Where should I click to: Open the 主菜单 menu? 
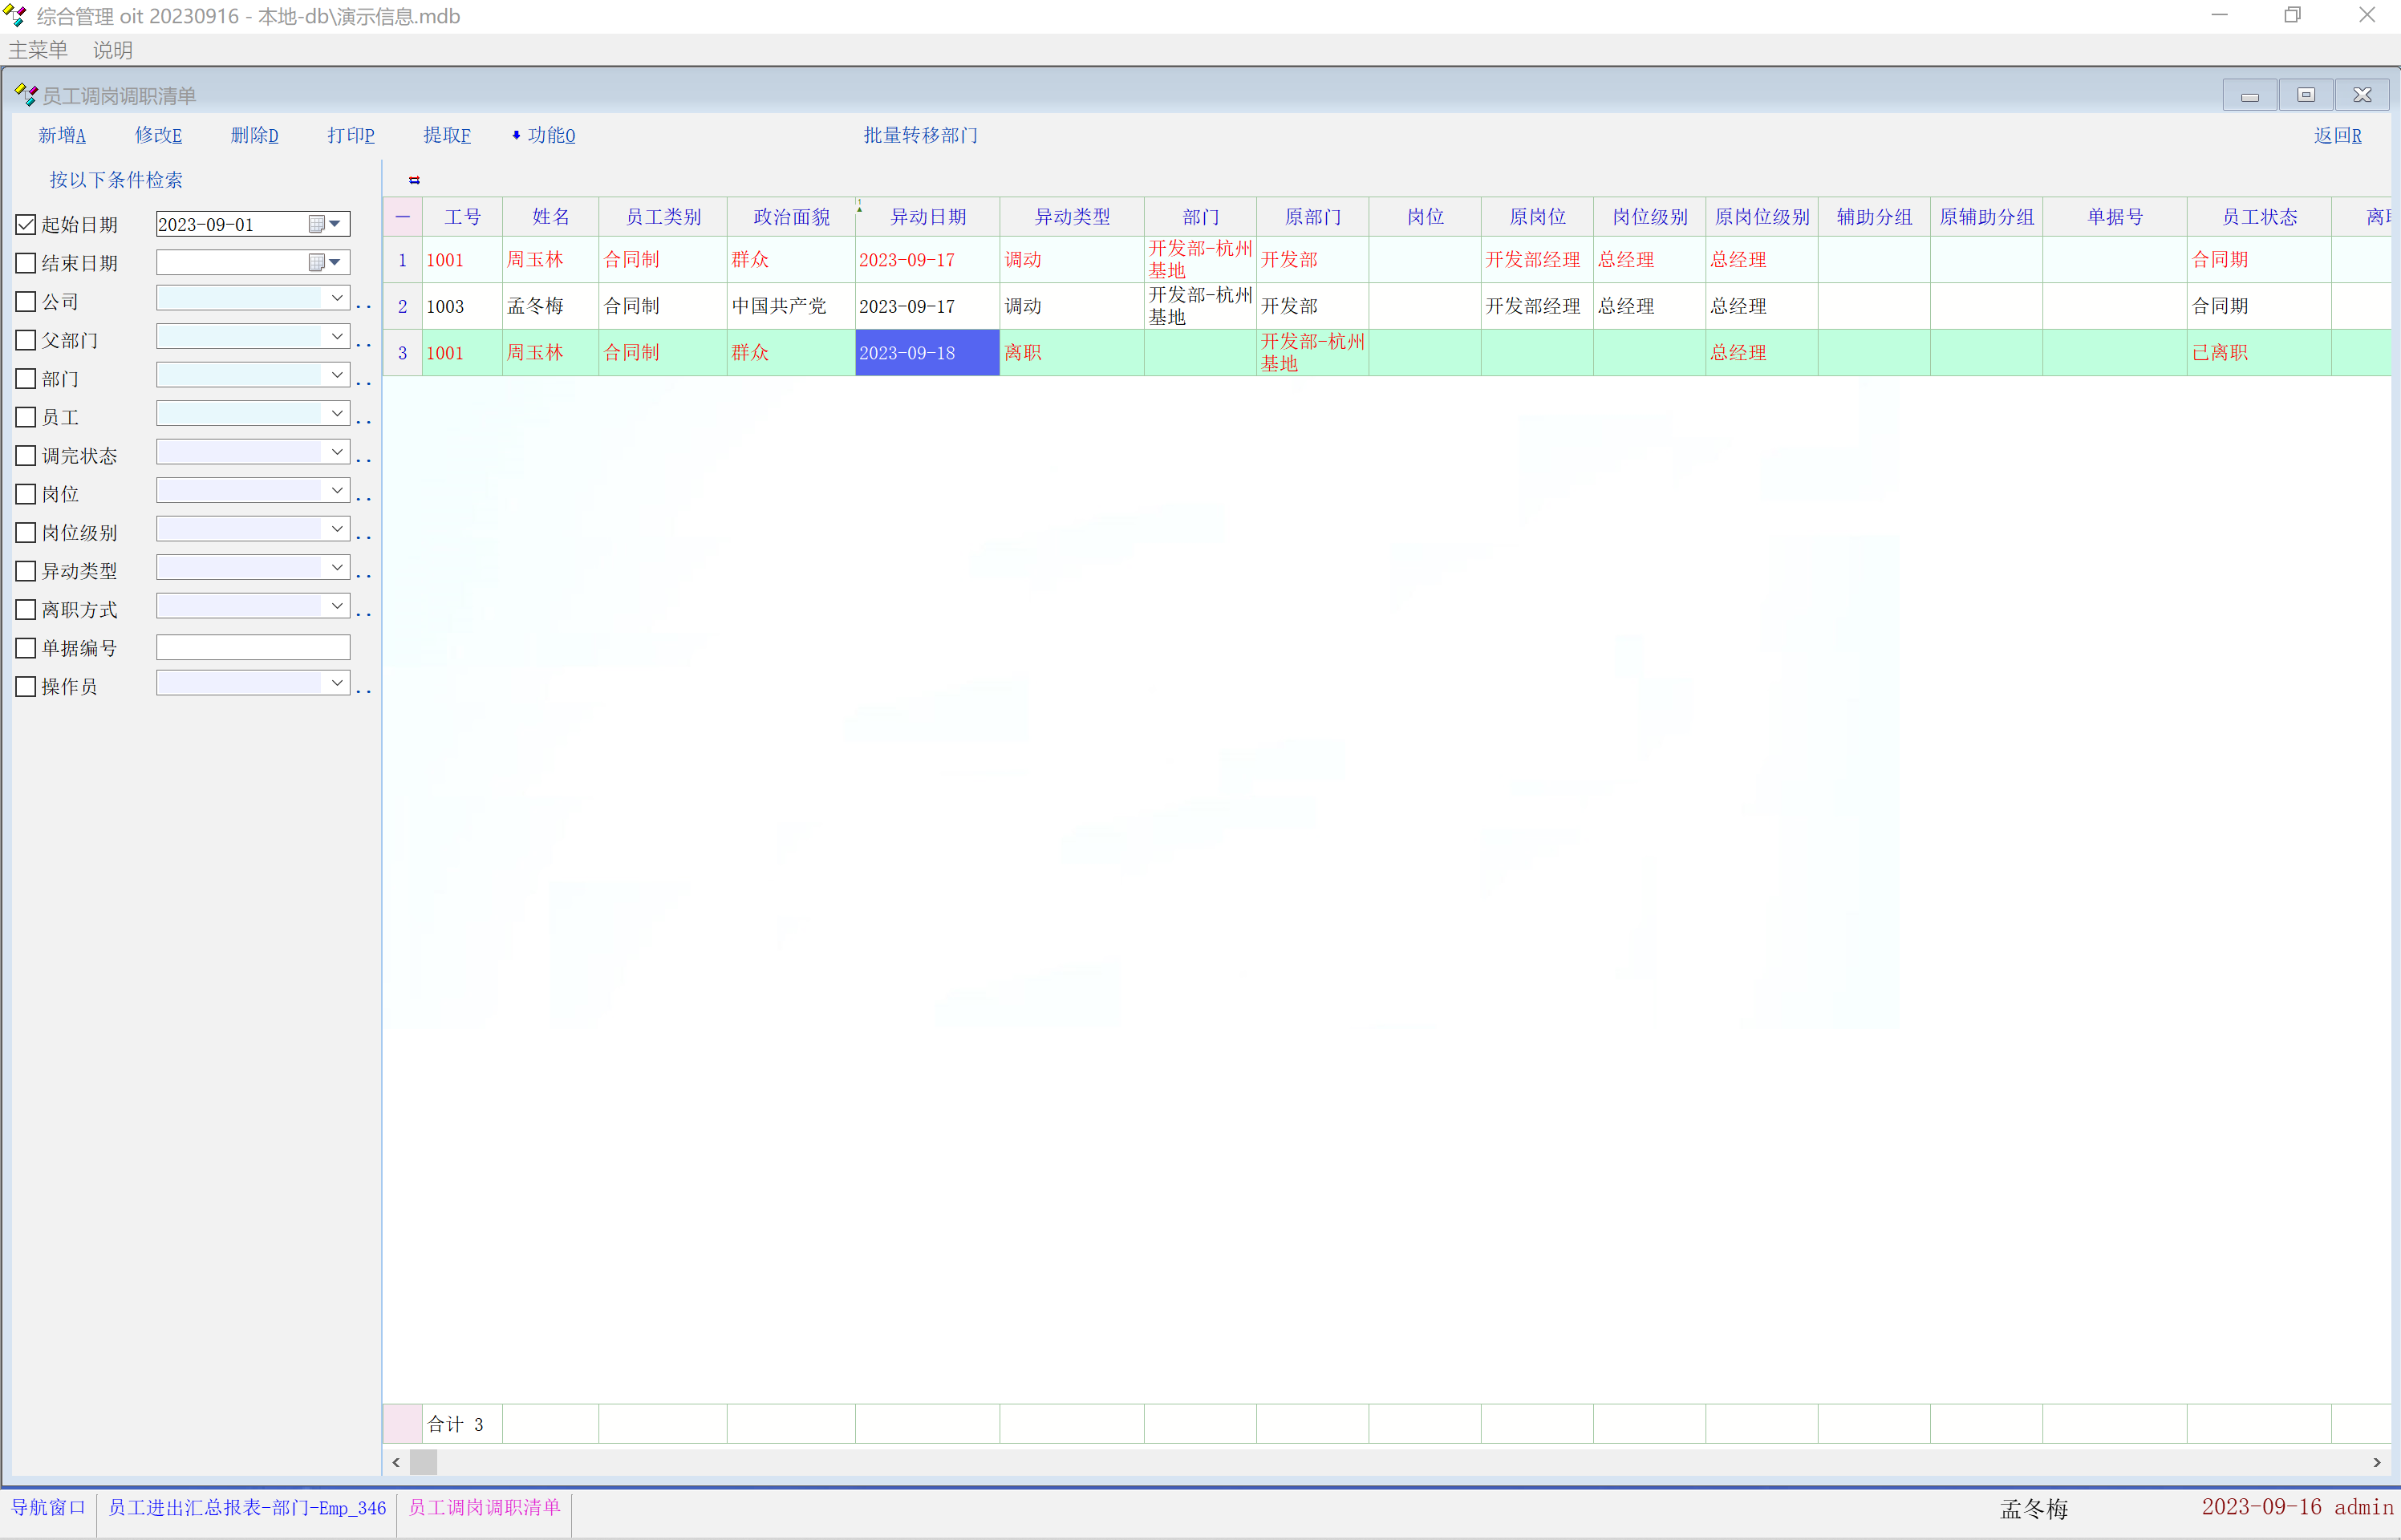(38, 50)
